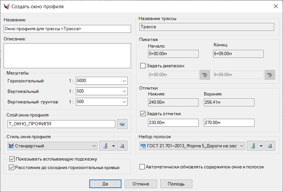This screenshot has height=192, width=283.
Task: Close the Создать окно профиля dialog
Action: (x=275, y=6)
